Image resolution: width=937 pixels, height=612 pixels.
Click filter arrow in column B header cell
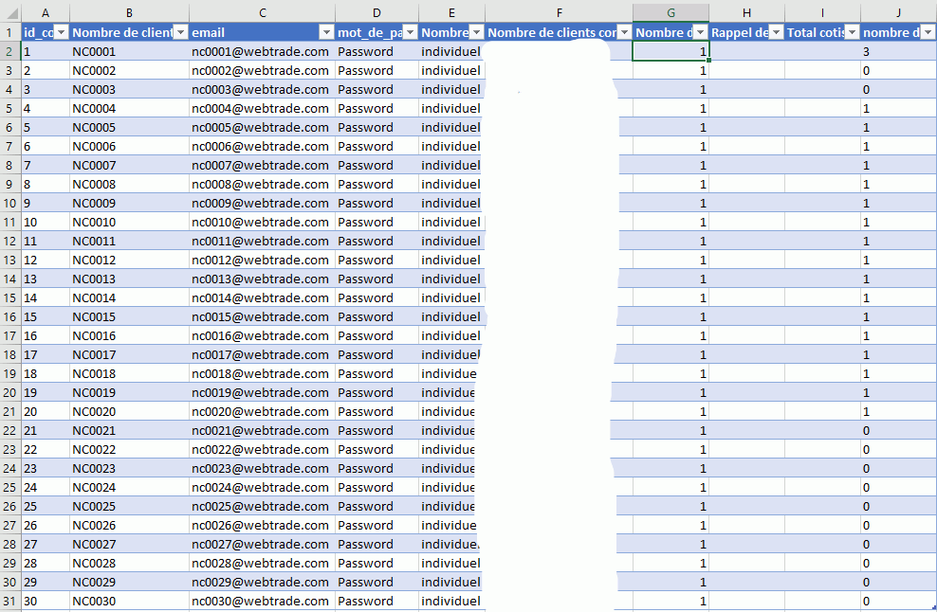[x=180, y=32]
